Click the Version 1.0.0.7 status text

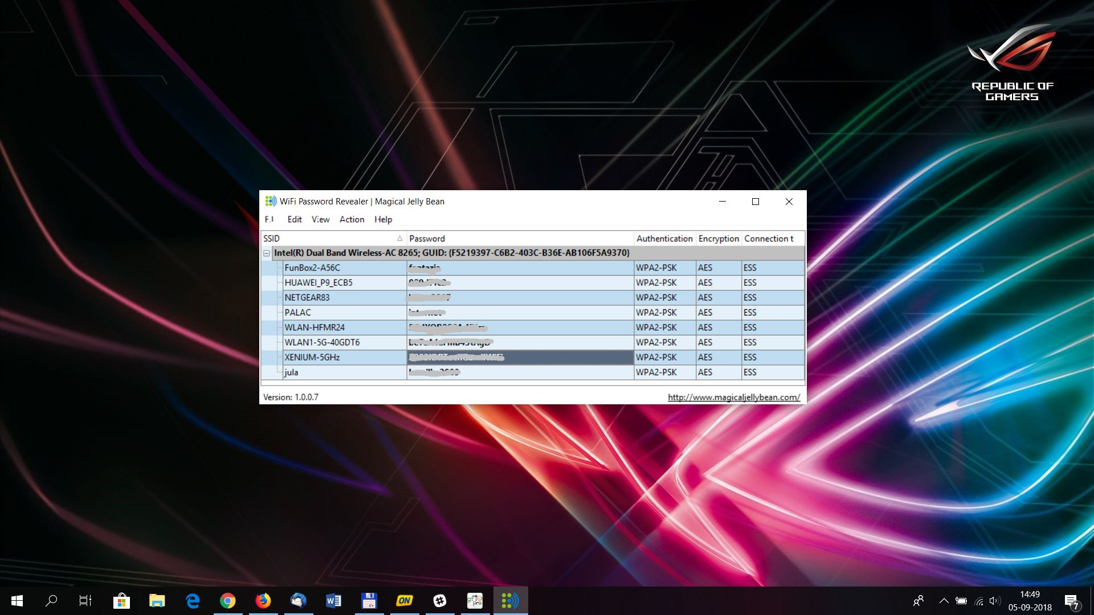[x=291, y=397]
